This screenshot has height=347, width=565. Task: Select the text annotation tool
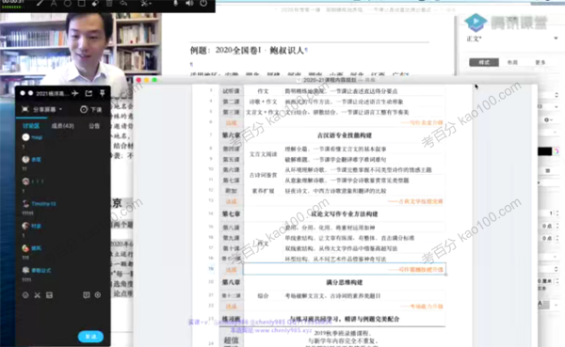[54, 3]
